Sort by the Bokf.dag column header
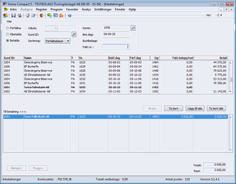This screenshot has height=184, width=236. coord(118,58)
